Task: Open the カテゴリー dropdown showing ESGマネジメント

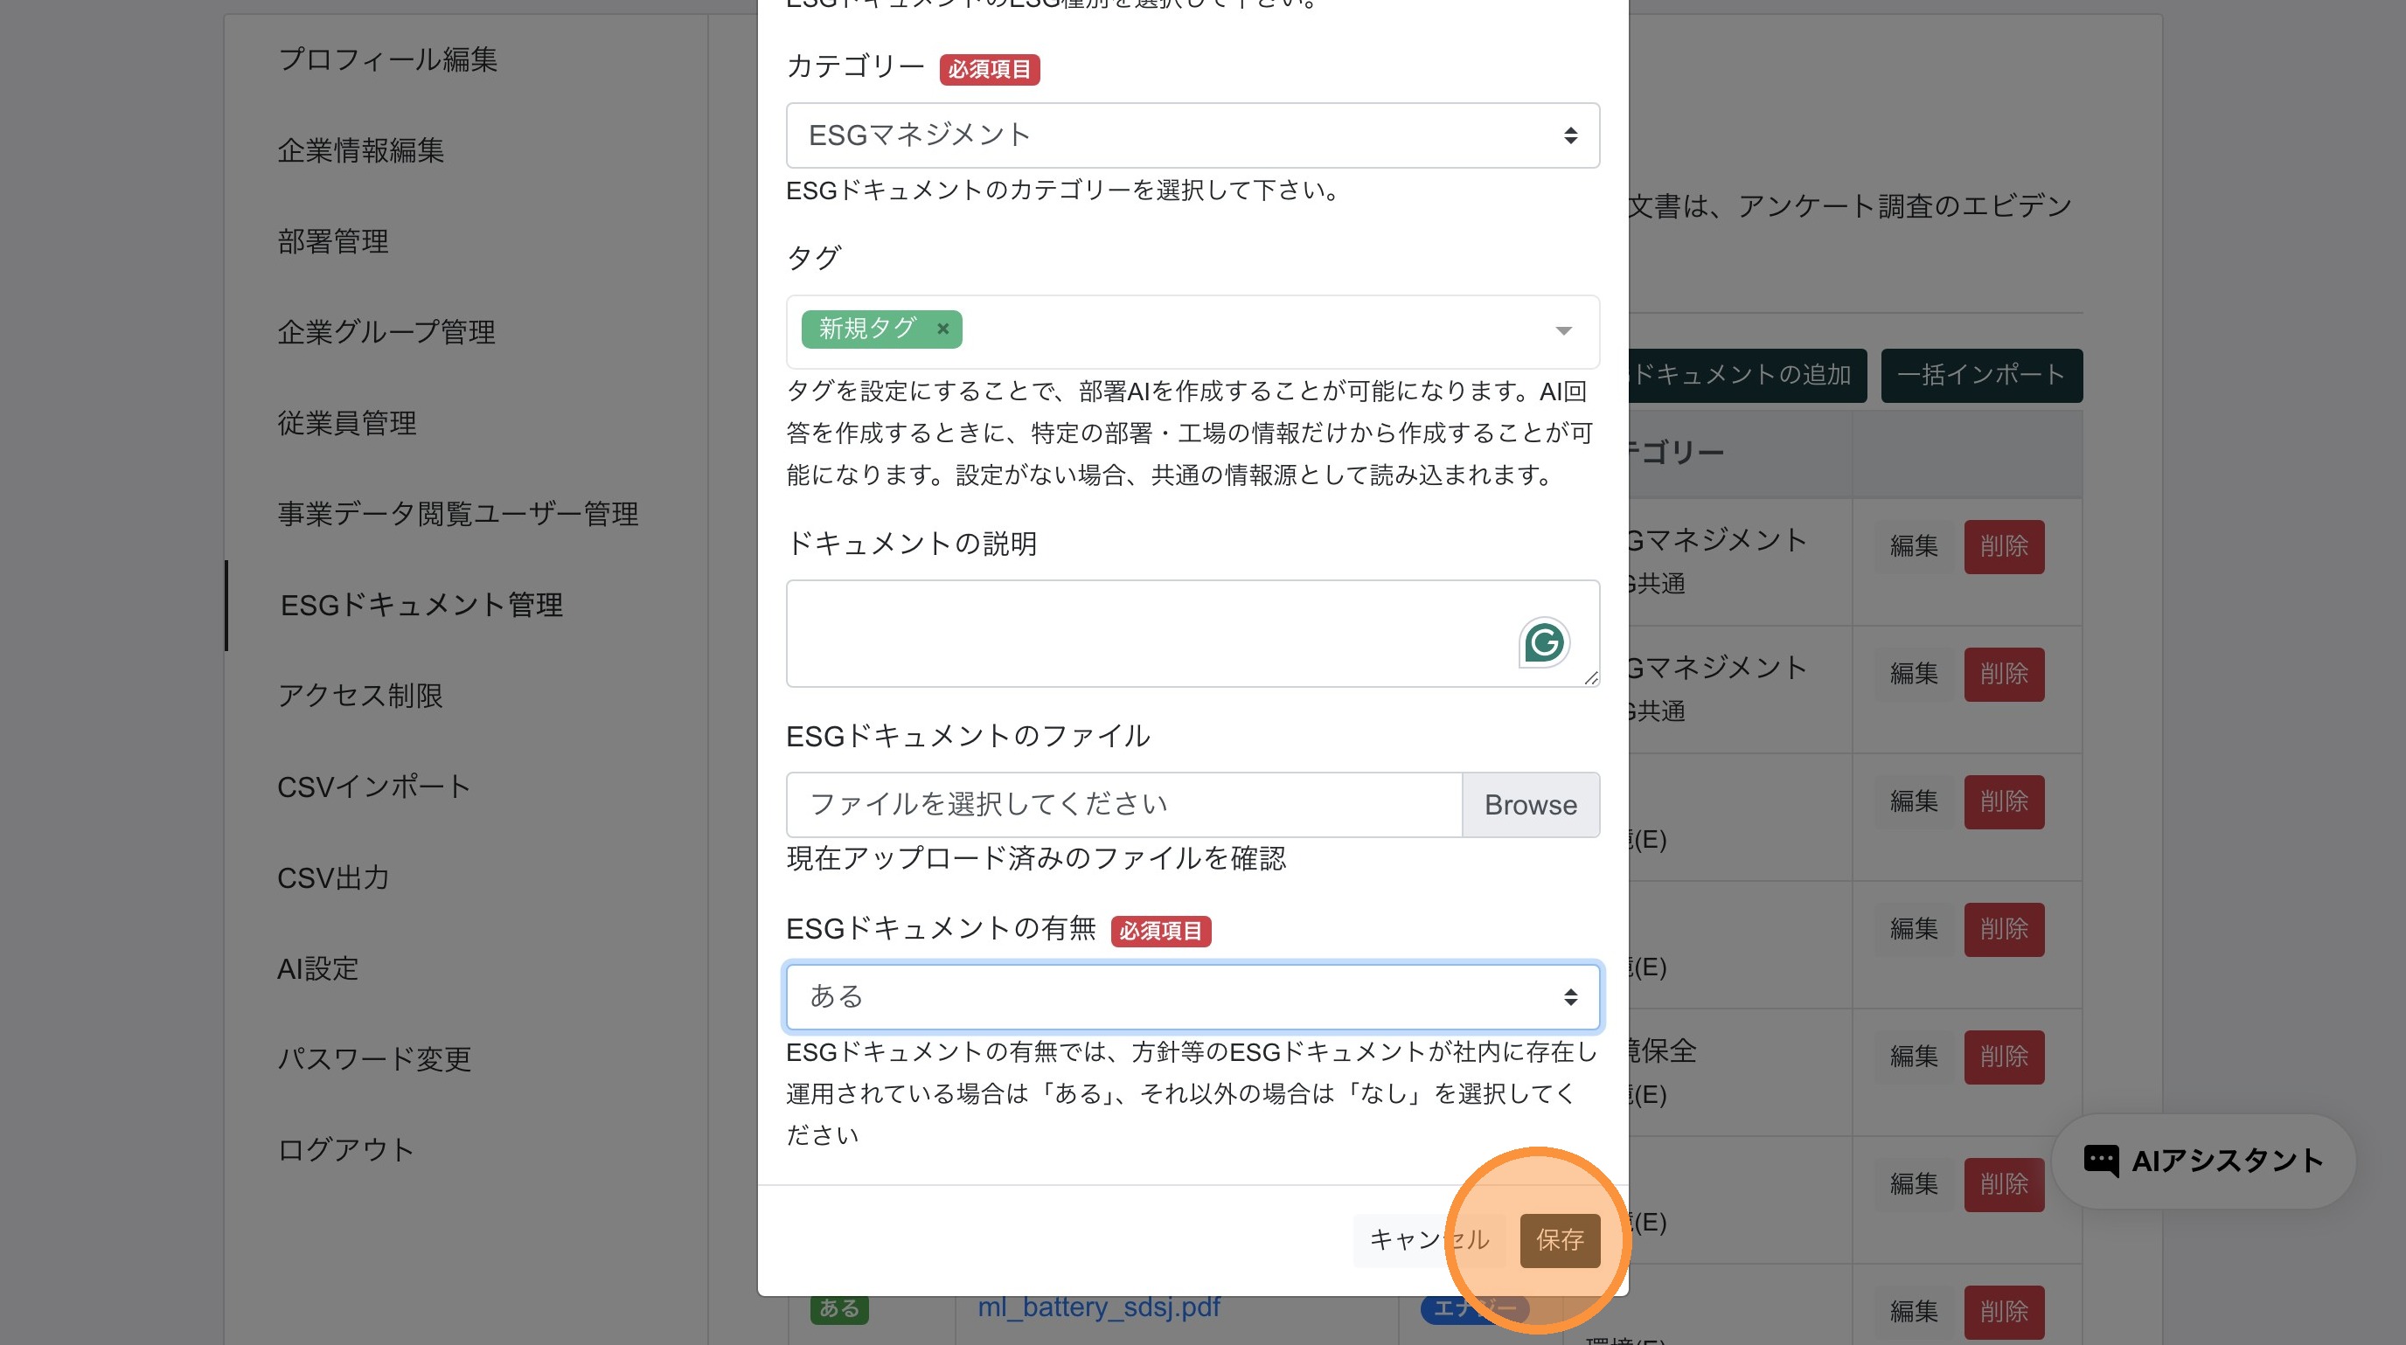Action: point(1192,135)
